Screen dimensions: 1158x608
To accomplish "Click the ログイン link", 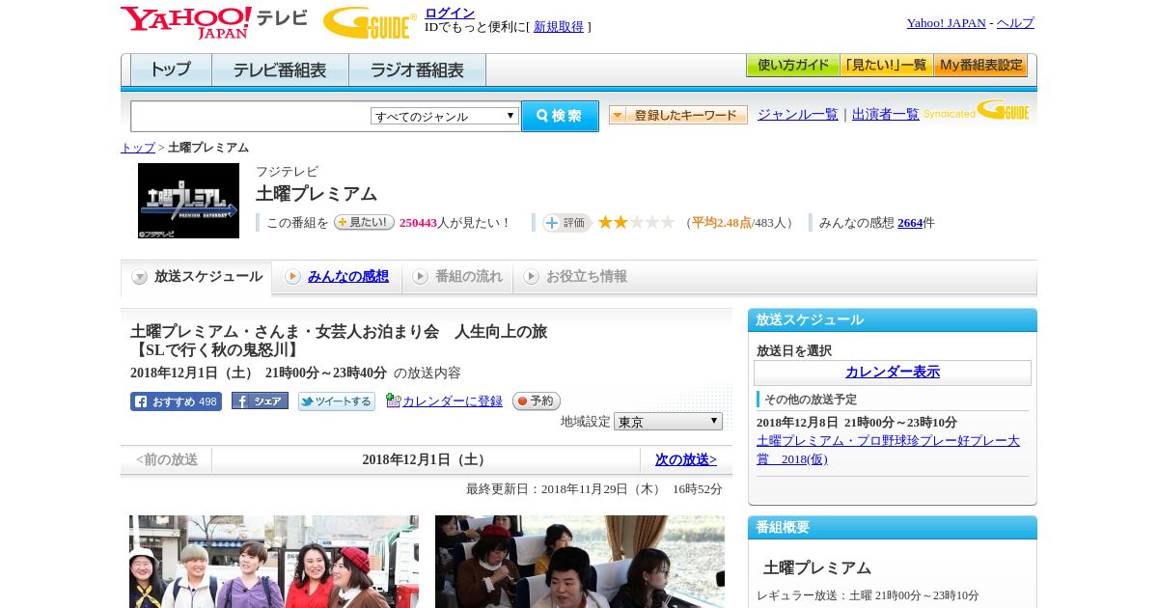I will point(450,13).
